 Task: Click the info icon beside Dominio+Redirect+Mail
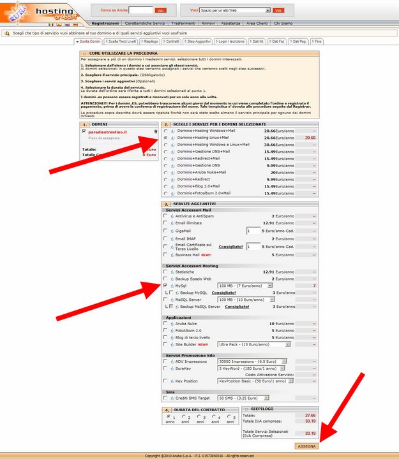[x=172, y=159]
